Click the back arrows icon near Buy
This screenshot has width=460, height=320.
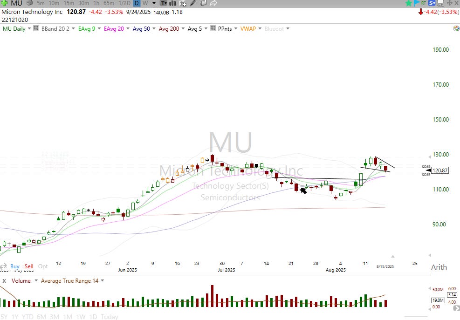pos(3,266)
